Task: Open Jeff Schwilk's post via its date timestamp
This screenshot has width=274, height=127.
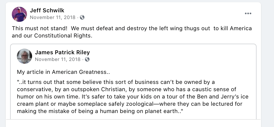Action: [53, 17]
